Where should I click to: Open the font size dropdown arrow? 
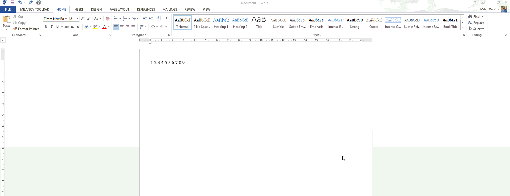tap(77, 19)
